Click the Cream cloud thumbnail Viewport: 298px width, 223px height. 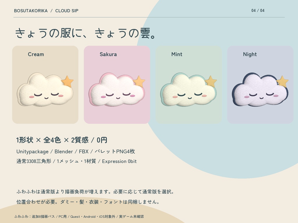[x=45, y=89]
